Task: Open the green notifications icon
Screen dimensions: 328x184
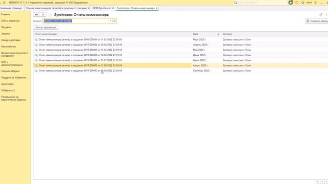Action: (291, 3)
